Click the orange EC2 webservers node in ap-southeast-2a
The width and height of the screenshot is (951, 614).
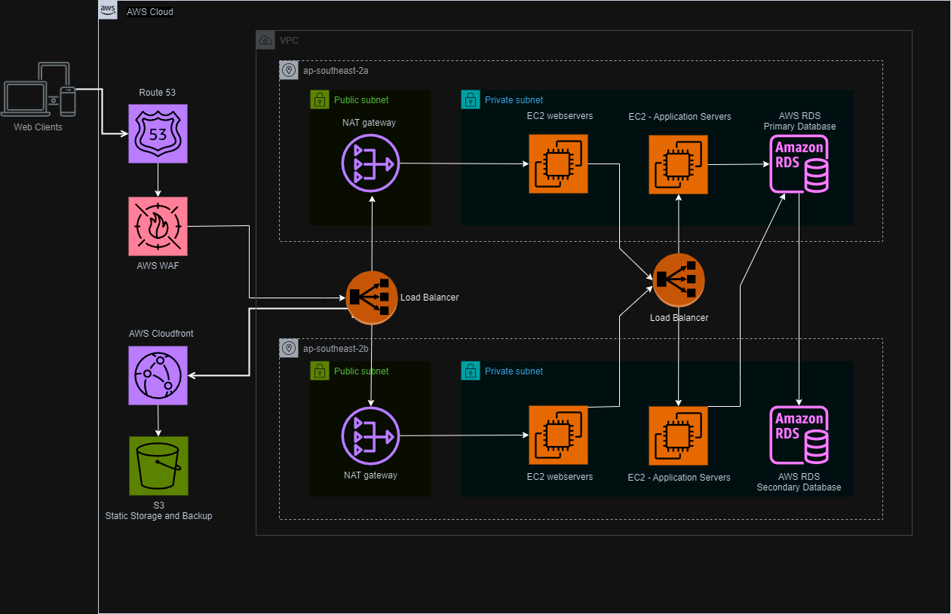(559, 163)
